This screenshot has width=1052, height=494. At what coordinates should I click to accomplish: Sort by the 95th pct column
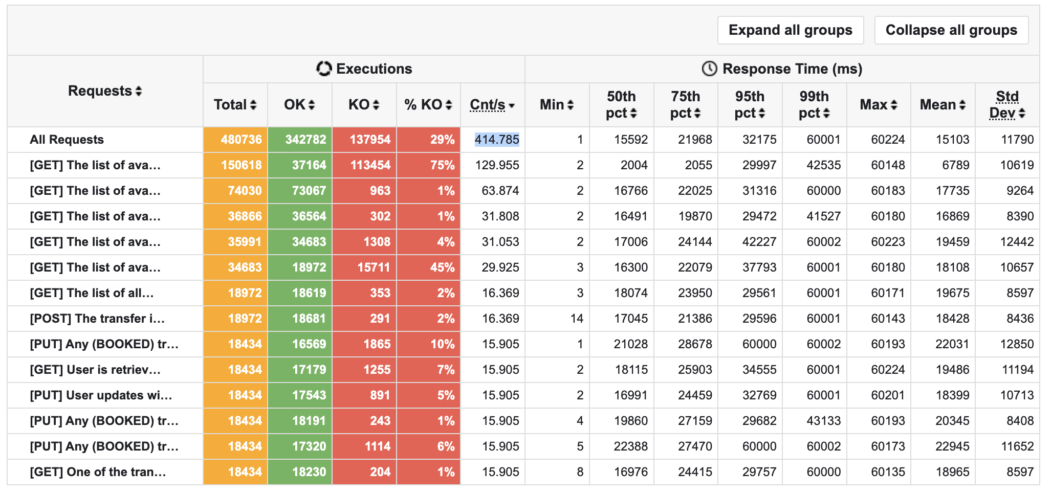click(x=750, y=105)
